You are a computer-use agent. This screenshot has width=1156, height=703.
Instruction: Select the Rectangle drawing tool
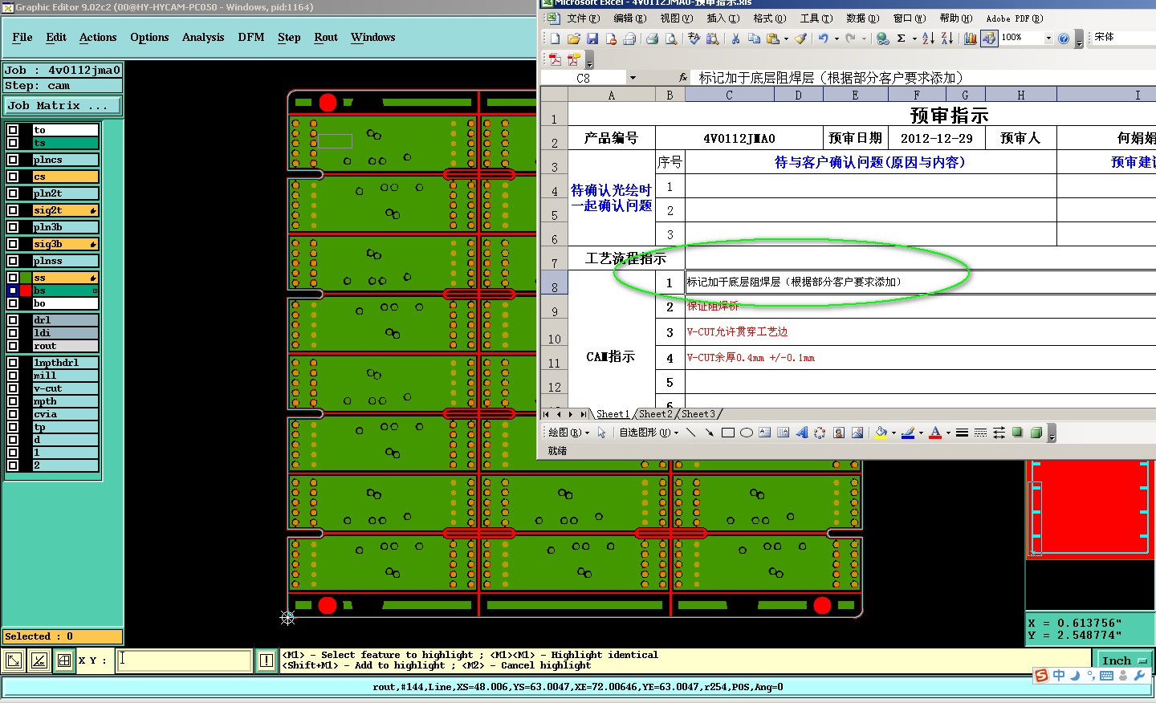click(x=728, y=433)
